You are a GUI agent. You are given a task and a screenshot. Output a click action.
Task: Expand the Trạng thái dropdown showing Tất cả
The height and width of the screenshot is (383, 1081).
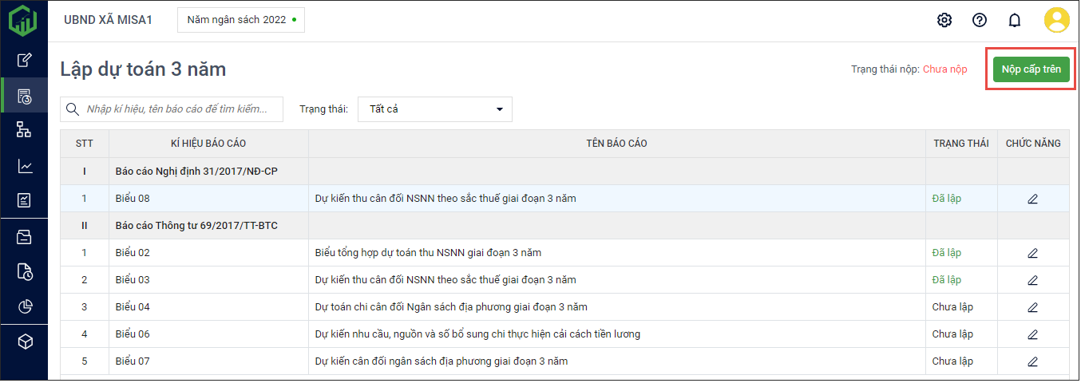(x=435, y=109)
